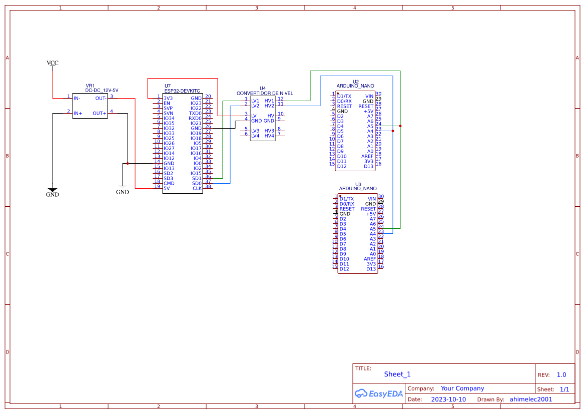This screenshot has width=585, height=414.
Task: Click the ESP32-DEVKITC name label
Action: 182,91
